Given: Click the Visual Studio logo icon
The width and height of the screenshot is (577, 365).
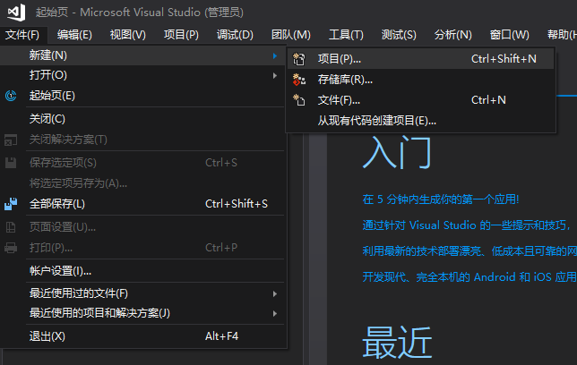Looking at the screenshot, I should 16,13.
